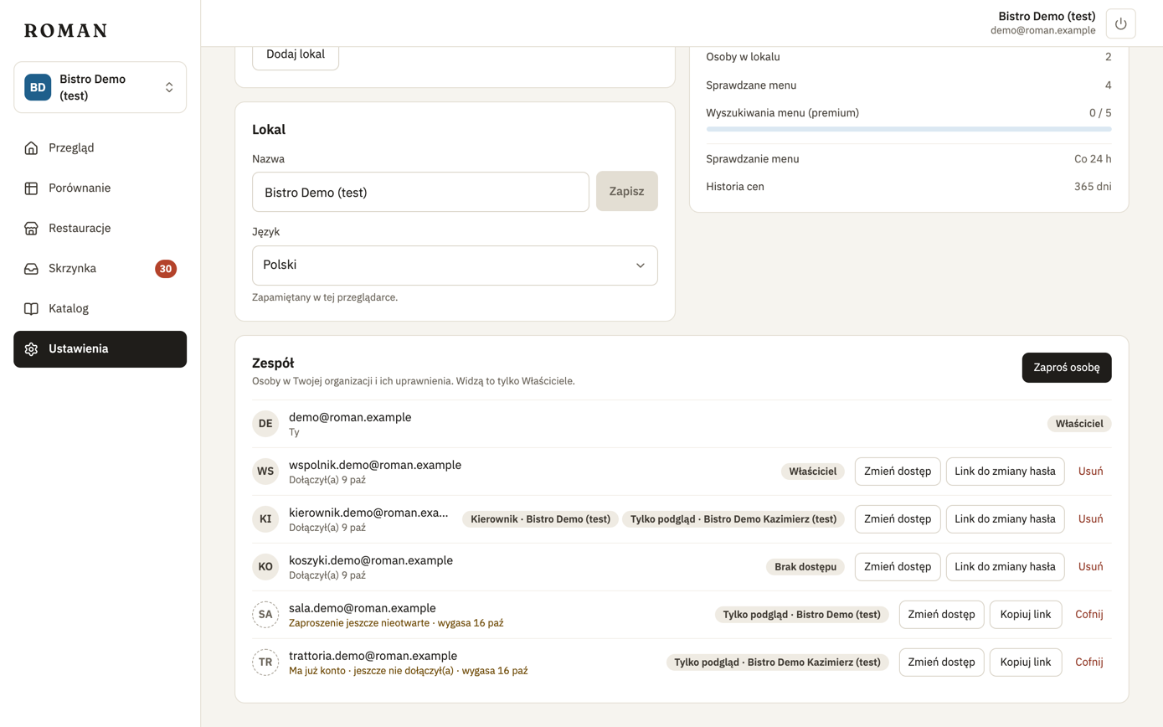Click the Skrzynka inbox icon
The height and width of the screenshot is (727, 1163).
[31, 269]
